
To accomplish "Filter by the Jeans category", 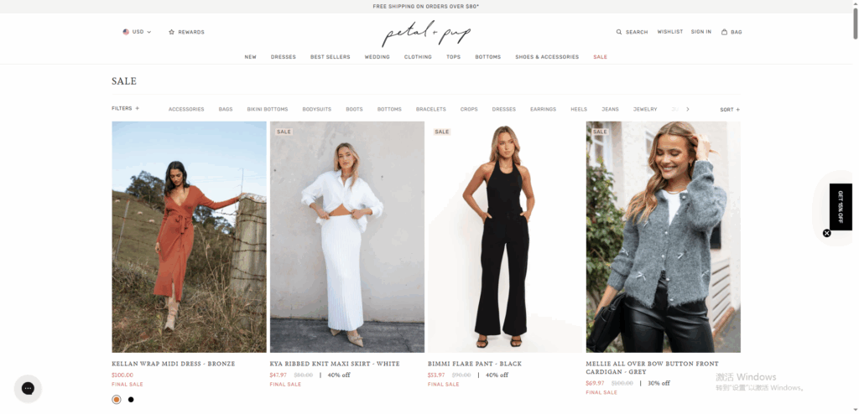I will (x=611, y=110).
